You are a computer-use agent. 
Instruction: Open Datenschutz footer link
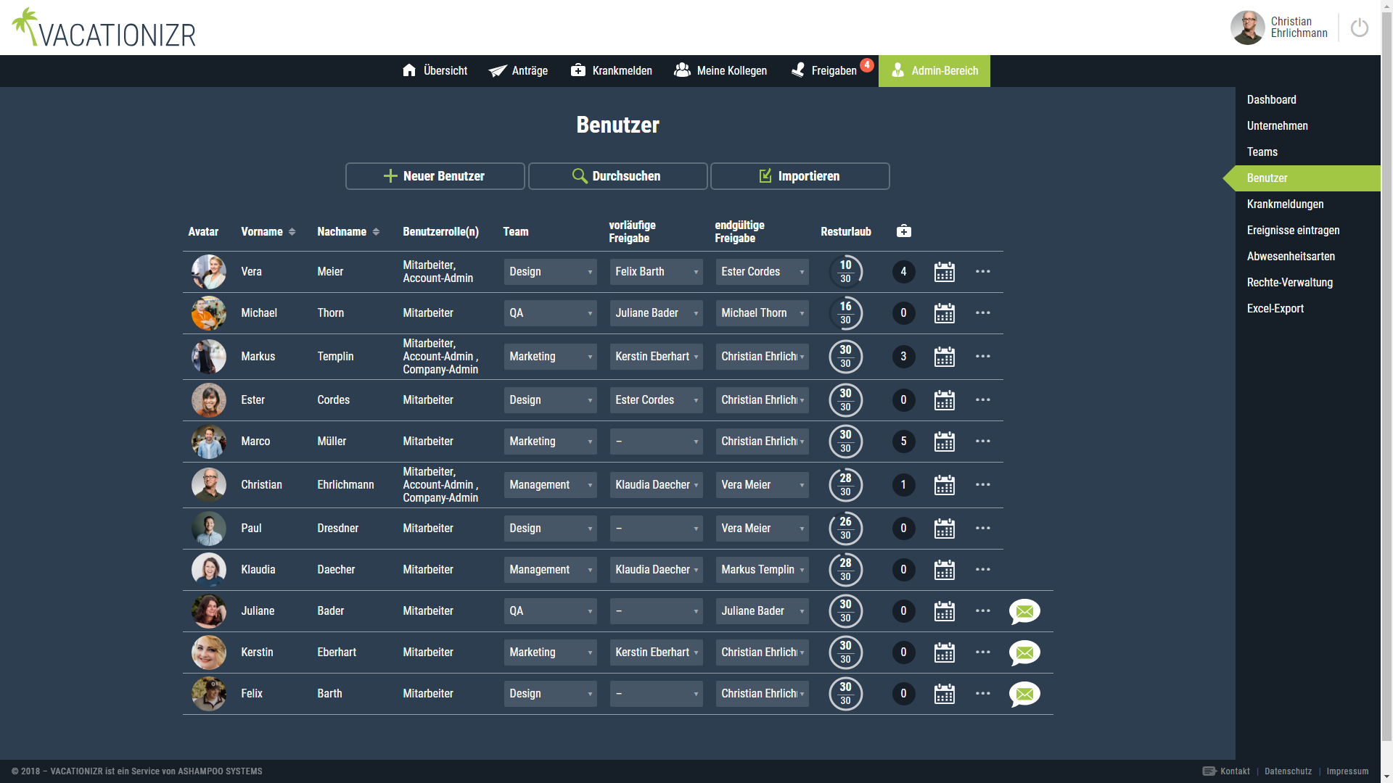(1288, 771)
